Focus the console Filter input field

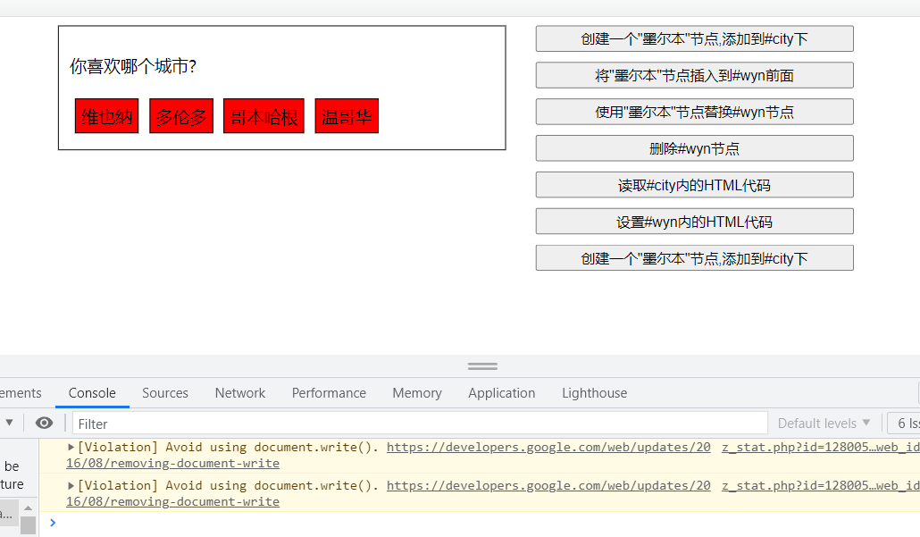[420, 424]
